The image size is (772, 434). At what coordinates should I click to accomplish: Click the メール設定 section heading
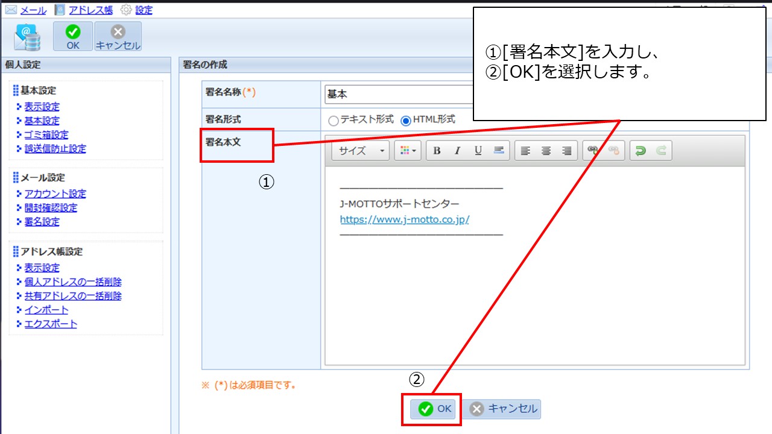pos(43,178)
